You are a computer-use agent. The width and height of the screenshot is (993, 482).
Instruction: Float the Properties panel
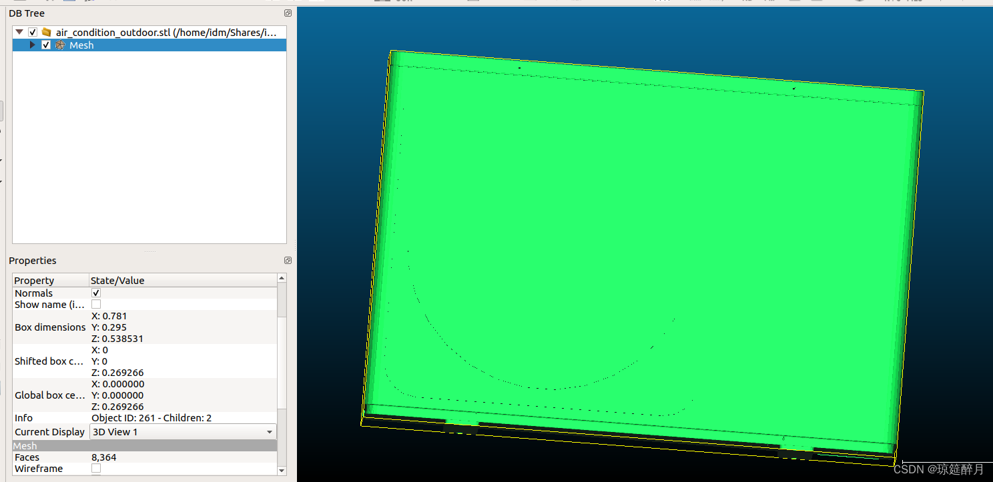pyautogui.click(x=288, y=261)
